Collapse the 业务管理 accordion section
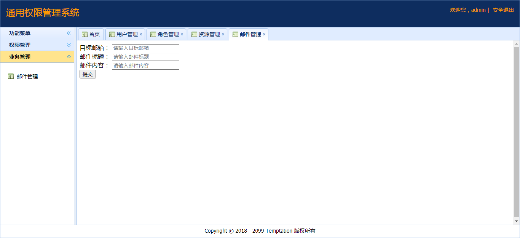The image size is (520, 238). tap(69, 57)
